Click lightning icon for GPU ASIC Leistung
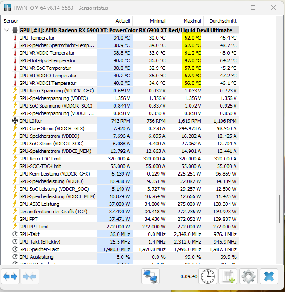 pyautogui.click(x=15, y=204)
